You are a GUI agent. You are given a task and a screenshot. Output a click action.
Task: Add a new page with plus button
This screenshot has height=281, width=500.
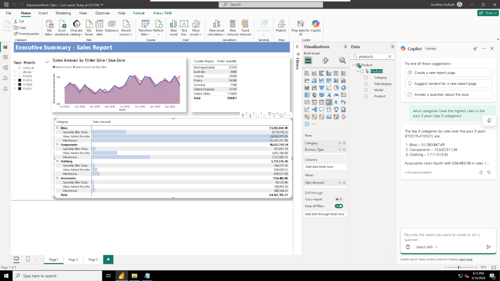click(x=108, y=260)
